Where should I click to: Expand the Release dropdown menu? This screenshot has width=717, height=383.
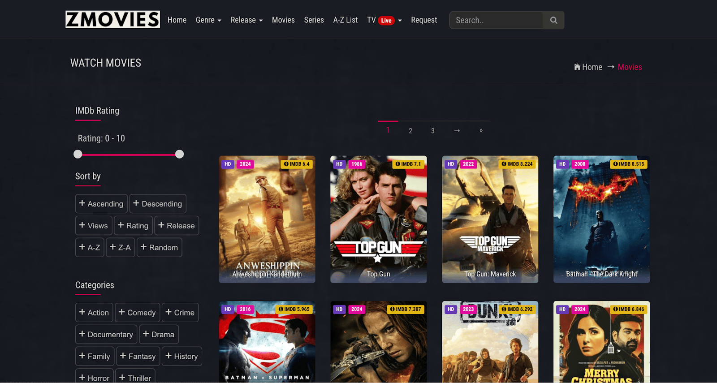point(246,20)
